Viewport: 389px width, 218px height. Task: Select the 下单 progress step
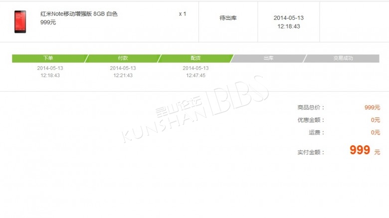(x=48, y=58)
